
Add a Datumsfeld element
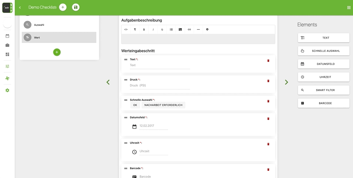click(324, 64)
